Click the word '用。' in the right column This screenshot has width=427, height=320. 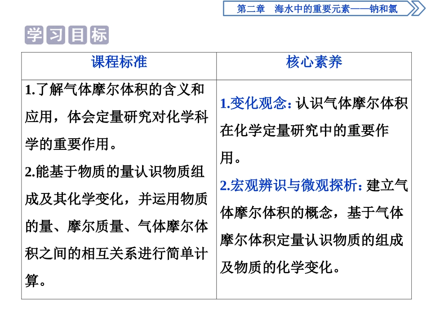tap(231, 158)
